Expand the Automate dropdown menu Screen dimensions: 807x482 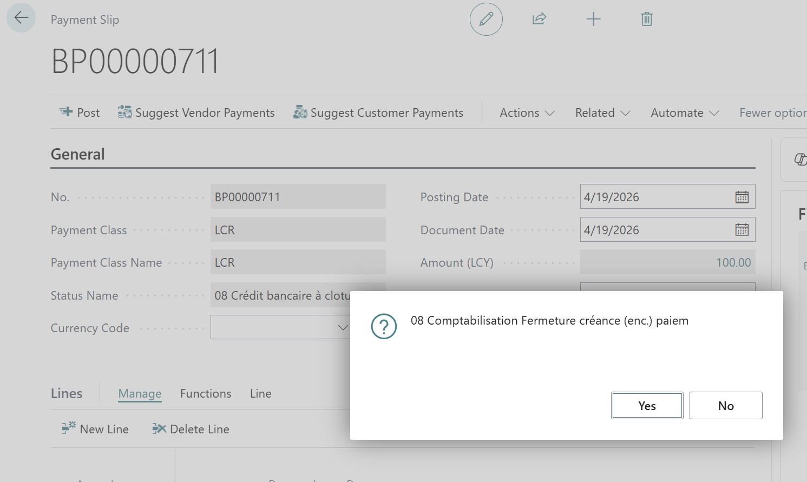point(684,113)
